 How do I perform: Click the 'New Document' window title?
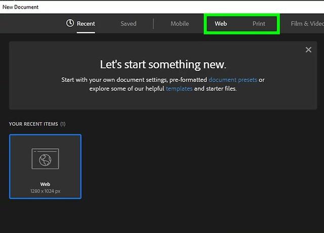(20, 7)
